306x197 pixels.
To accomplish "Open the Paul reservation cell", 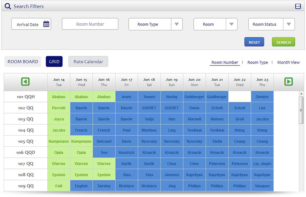I will [126, 130].
